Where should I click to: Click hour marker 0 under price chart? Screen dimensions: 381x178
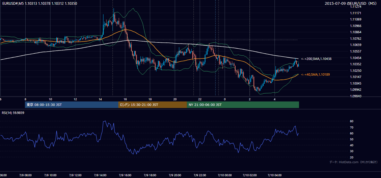coord(225,99)
